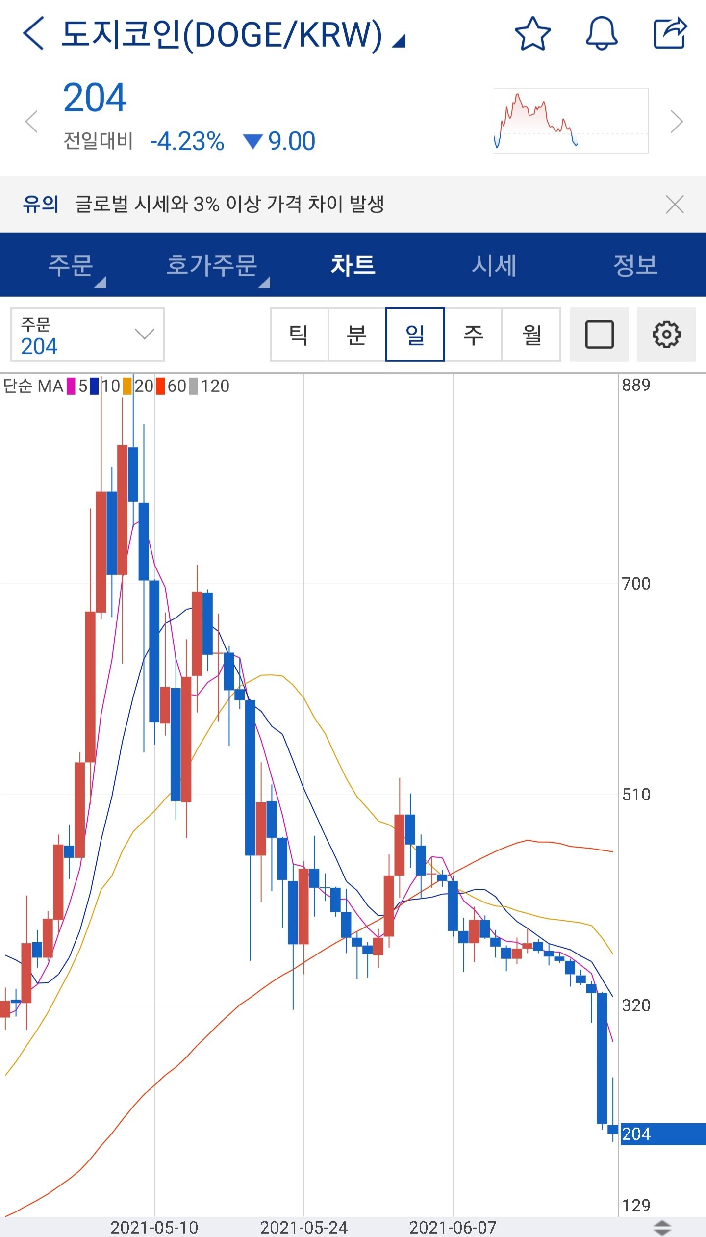
Task: Switch to the 시세 tab
Action: point(494,265)
